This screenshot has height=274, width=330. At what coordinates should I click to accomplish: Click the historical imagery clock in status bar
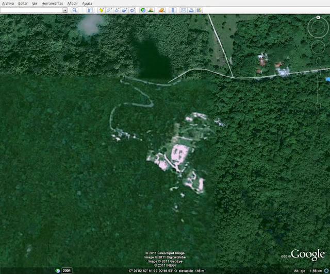pos(58,270)
